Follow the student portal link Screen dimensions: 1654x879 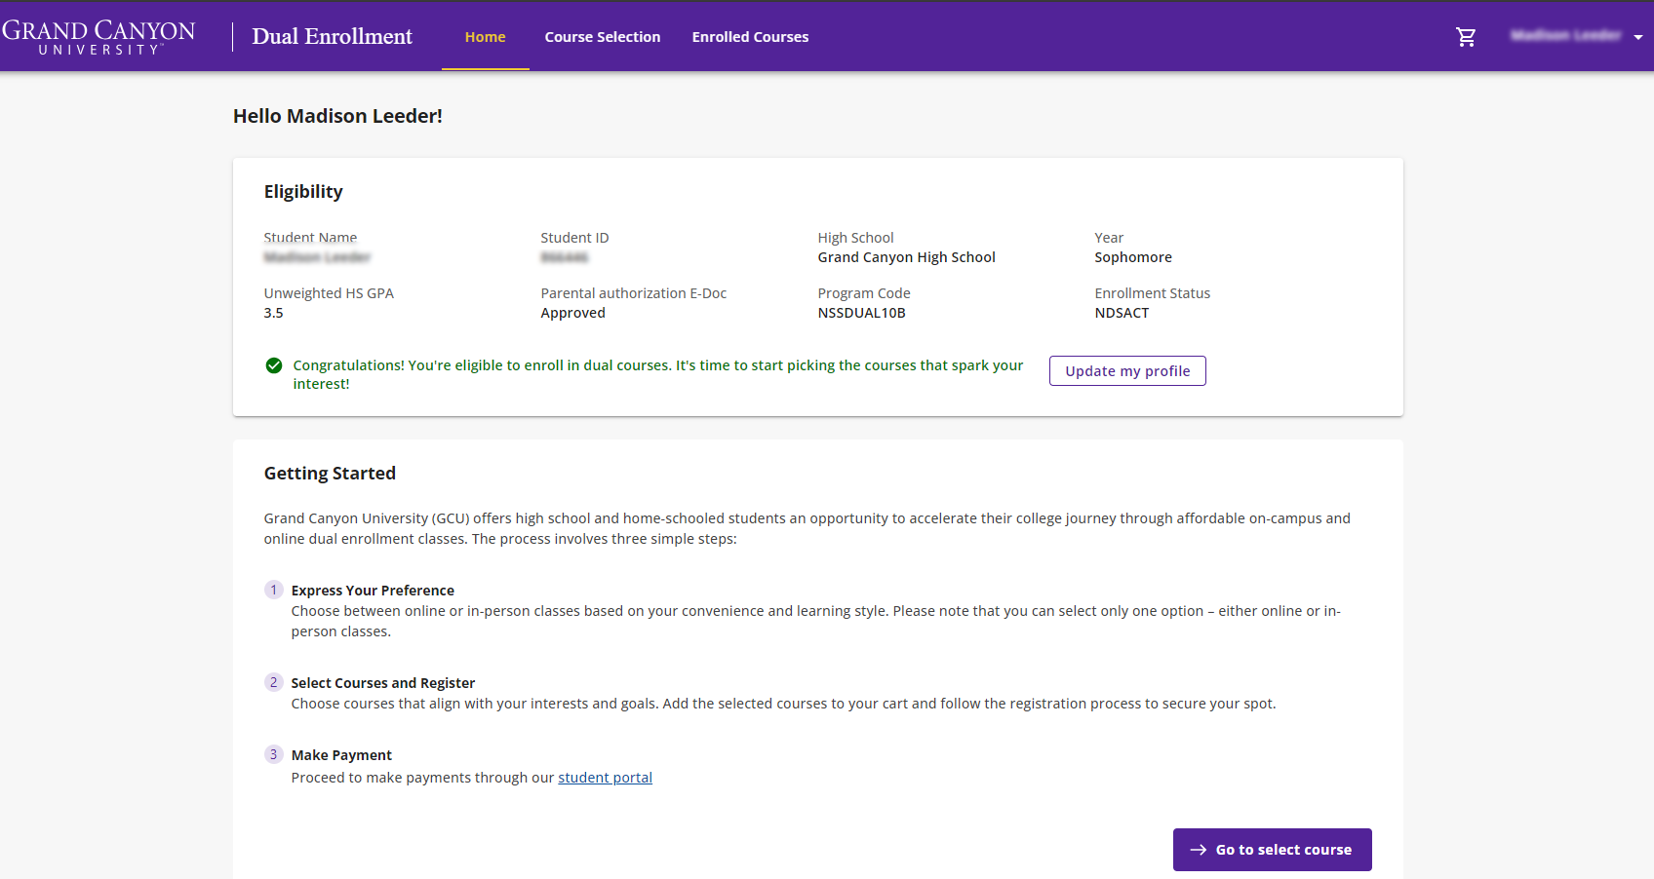[x=605, y=778]
